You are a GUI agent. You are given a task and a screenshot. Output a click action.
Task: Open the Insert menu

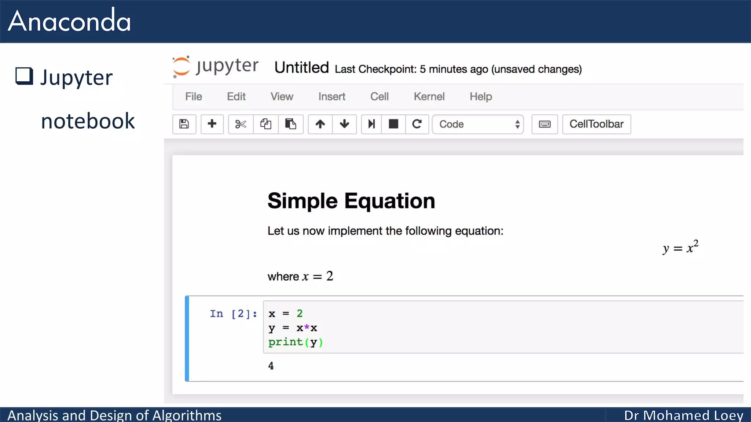[x=331, y=97]
